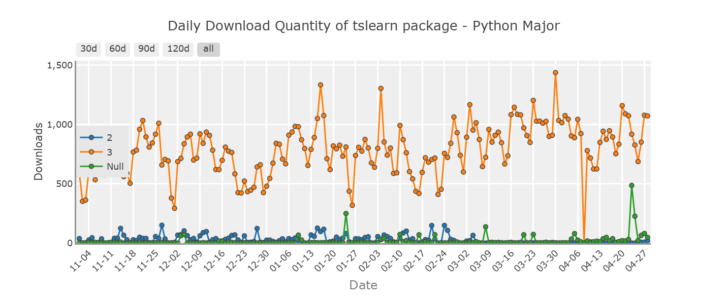Select the 30d time range
Viewport: 727px width, 304px height.
tap(88, 49)
